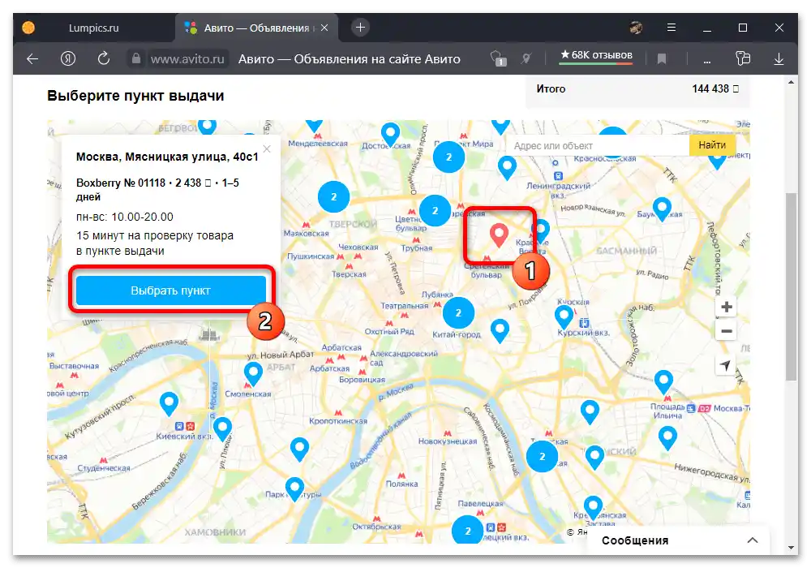Zoom in the map with plus button
This screenshot has width=811, height=568.
pos(726,307)
